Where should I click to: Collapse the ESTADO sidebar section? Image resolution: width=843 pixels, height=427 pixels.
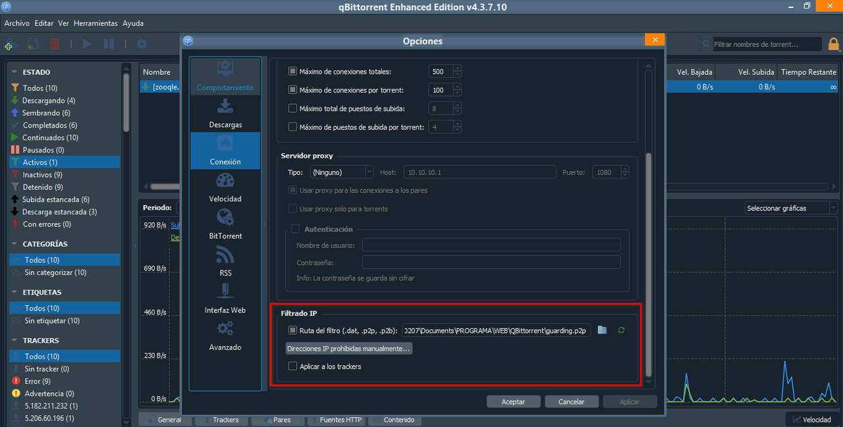[x=14, y=72]
